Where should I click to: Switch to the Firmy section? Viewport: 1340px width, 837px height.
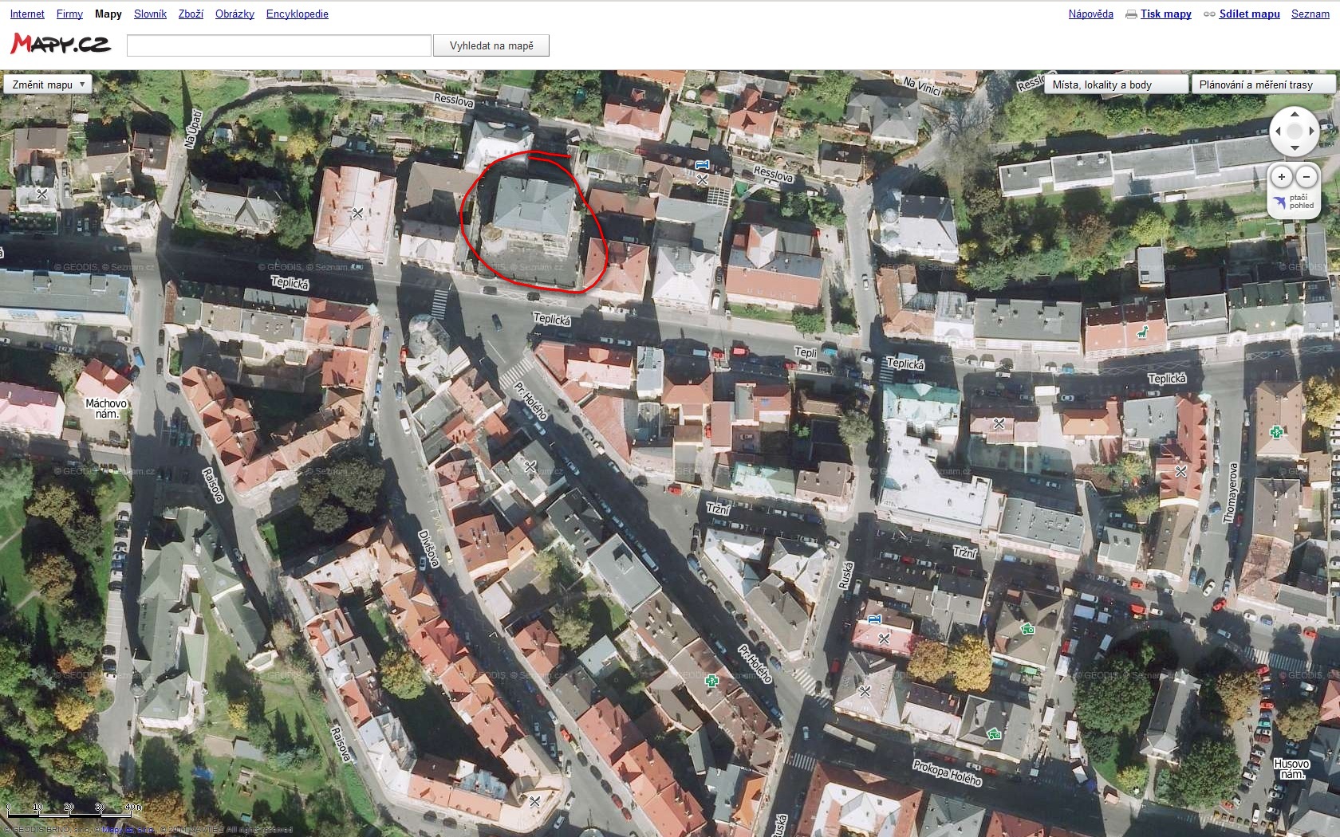(x=69, y=14)
